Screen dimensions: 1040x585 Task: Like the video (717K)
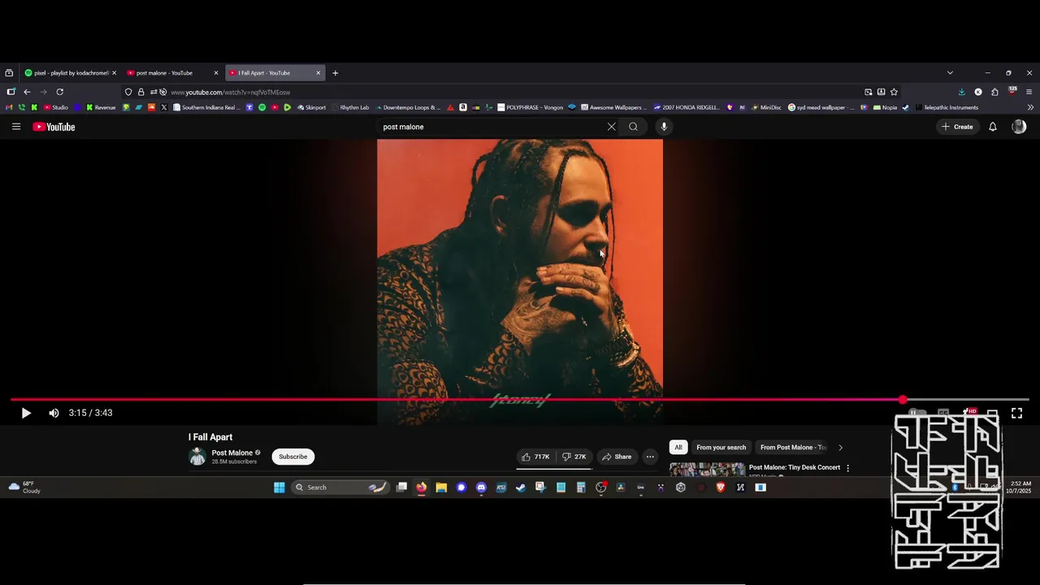[x=536, y=457]
